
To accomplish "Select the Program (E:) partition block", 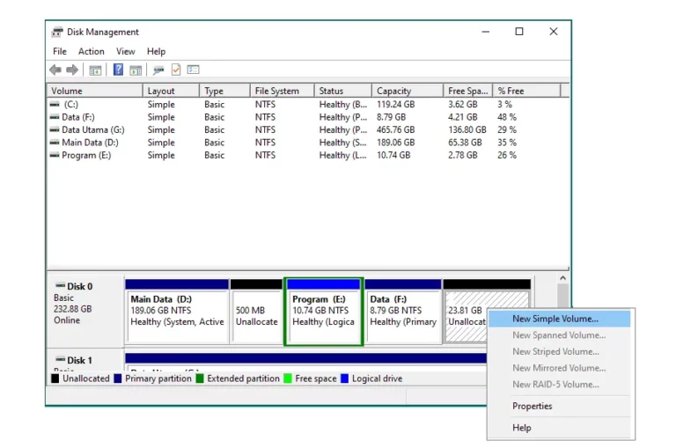I will 323,311.
